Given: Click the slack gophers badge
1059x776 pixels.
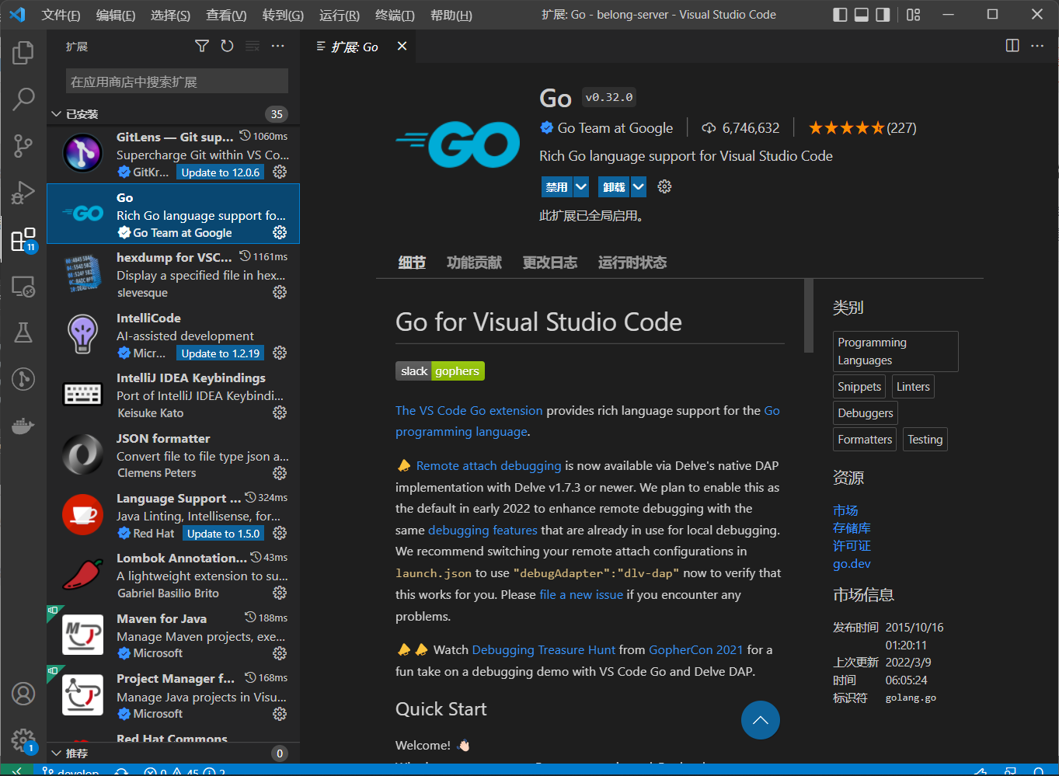Looking at the screenshot, I should click(x=440, y=371).
